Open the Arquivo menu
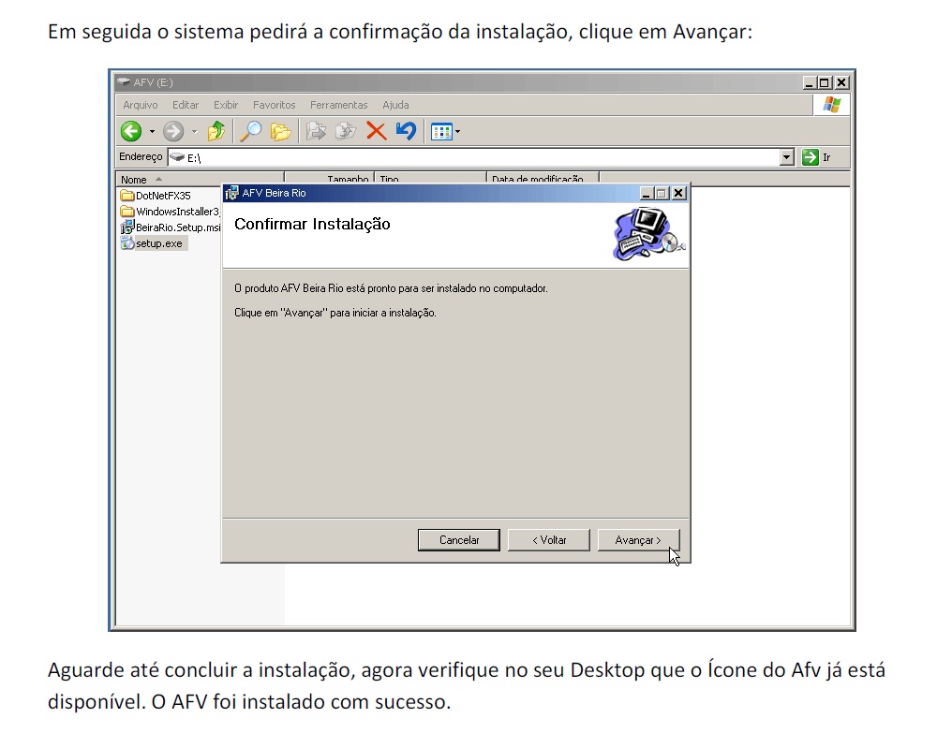 pos(141,105)
